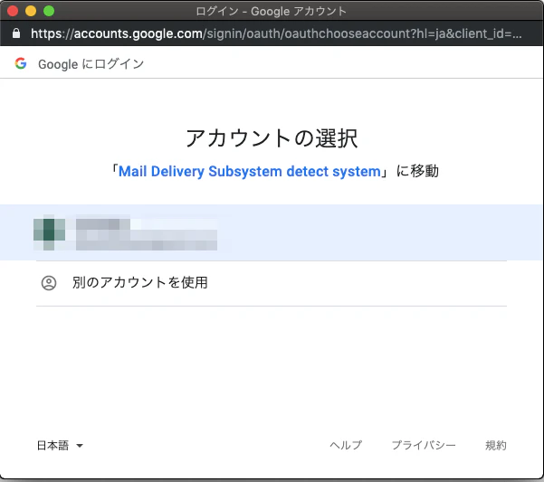Click the lock icon in the address bar

(16, 33)
